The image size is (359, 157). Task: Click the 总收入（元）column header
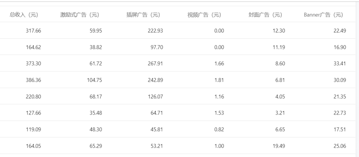point(24,15)
